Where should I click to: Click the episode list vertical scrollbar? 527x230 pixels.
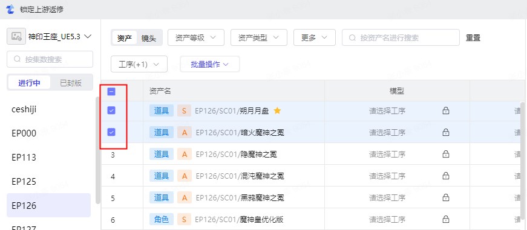98,150
